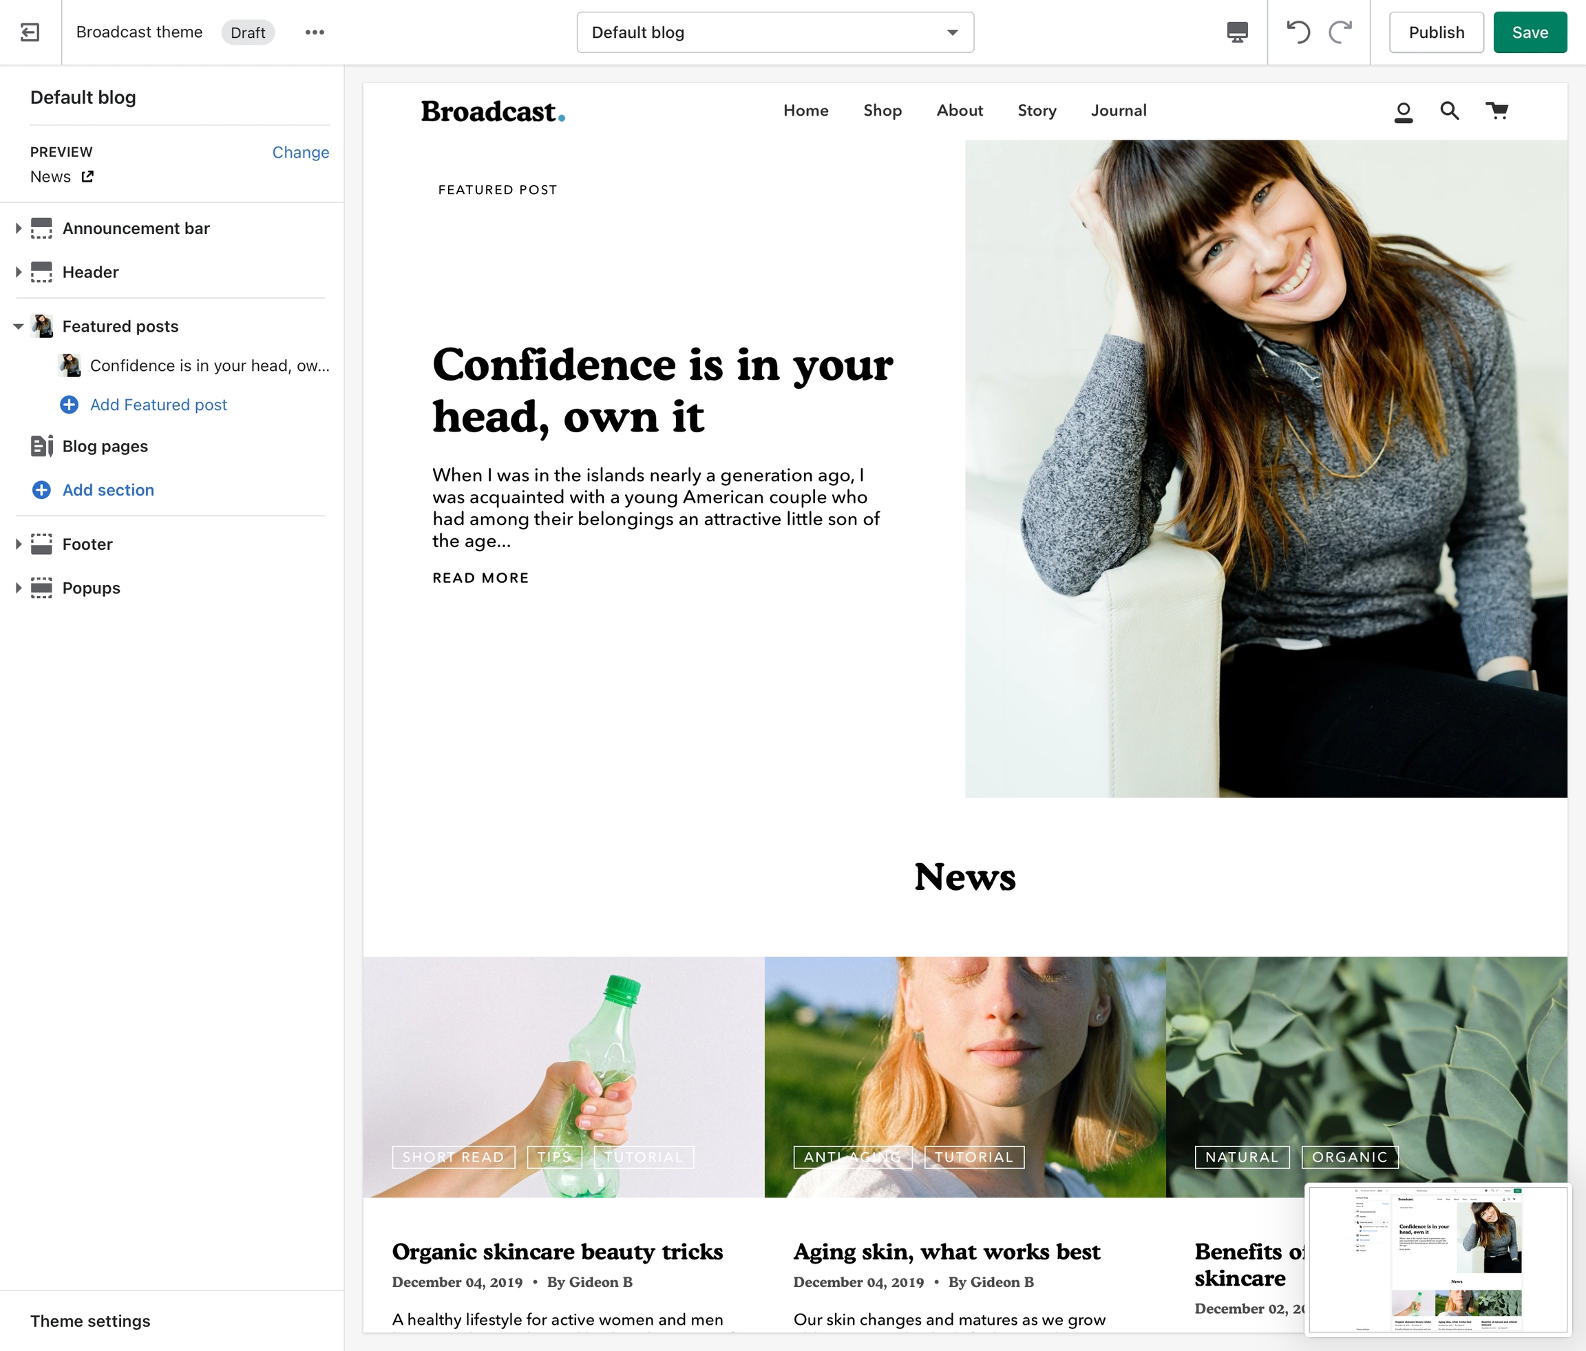The image size is (1586, 1351).
Task: Open the shopping cart icon
Action: coord(1497,111)
